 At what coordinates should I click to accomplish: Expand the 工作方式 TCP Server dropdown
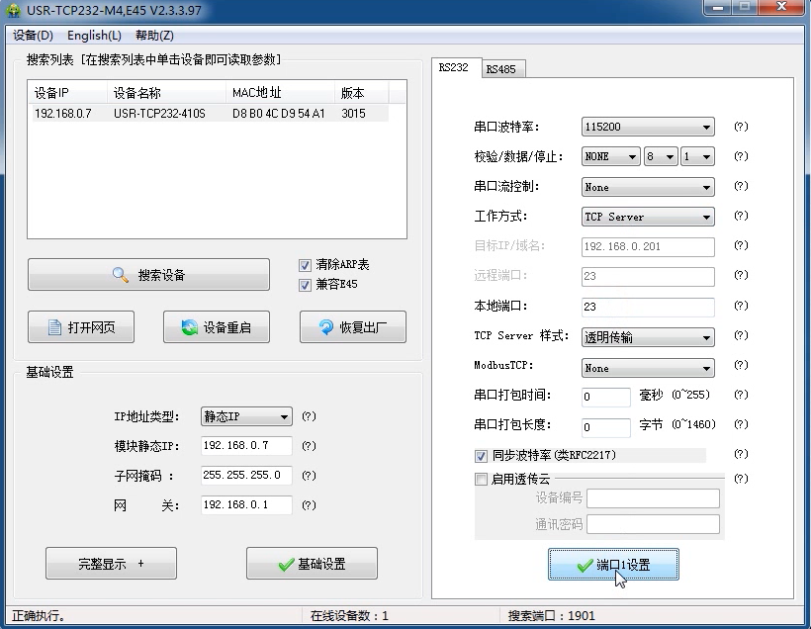pyautogui.click(x=706, y=217)
